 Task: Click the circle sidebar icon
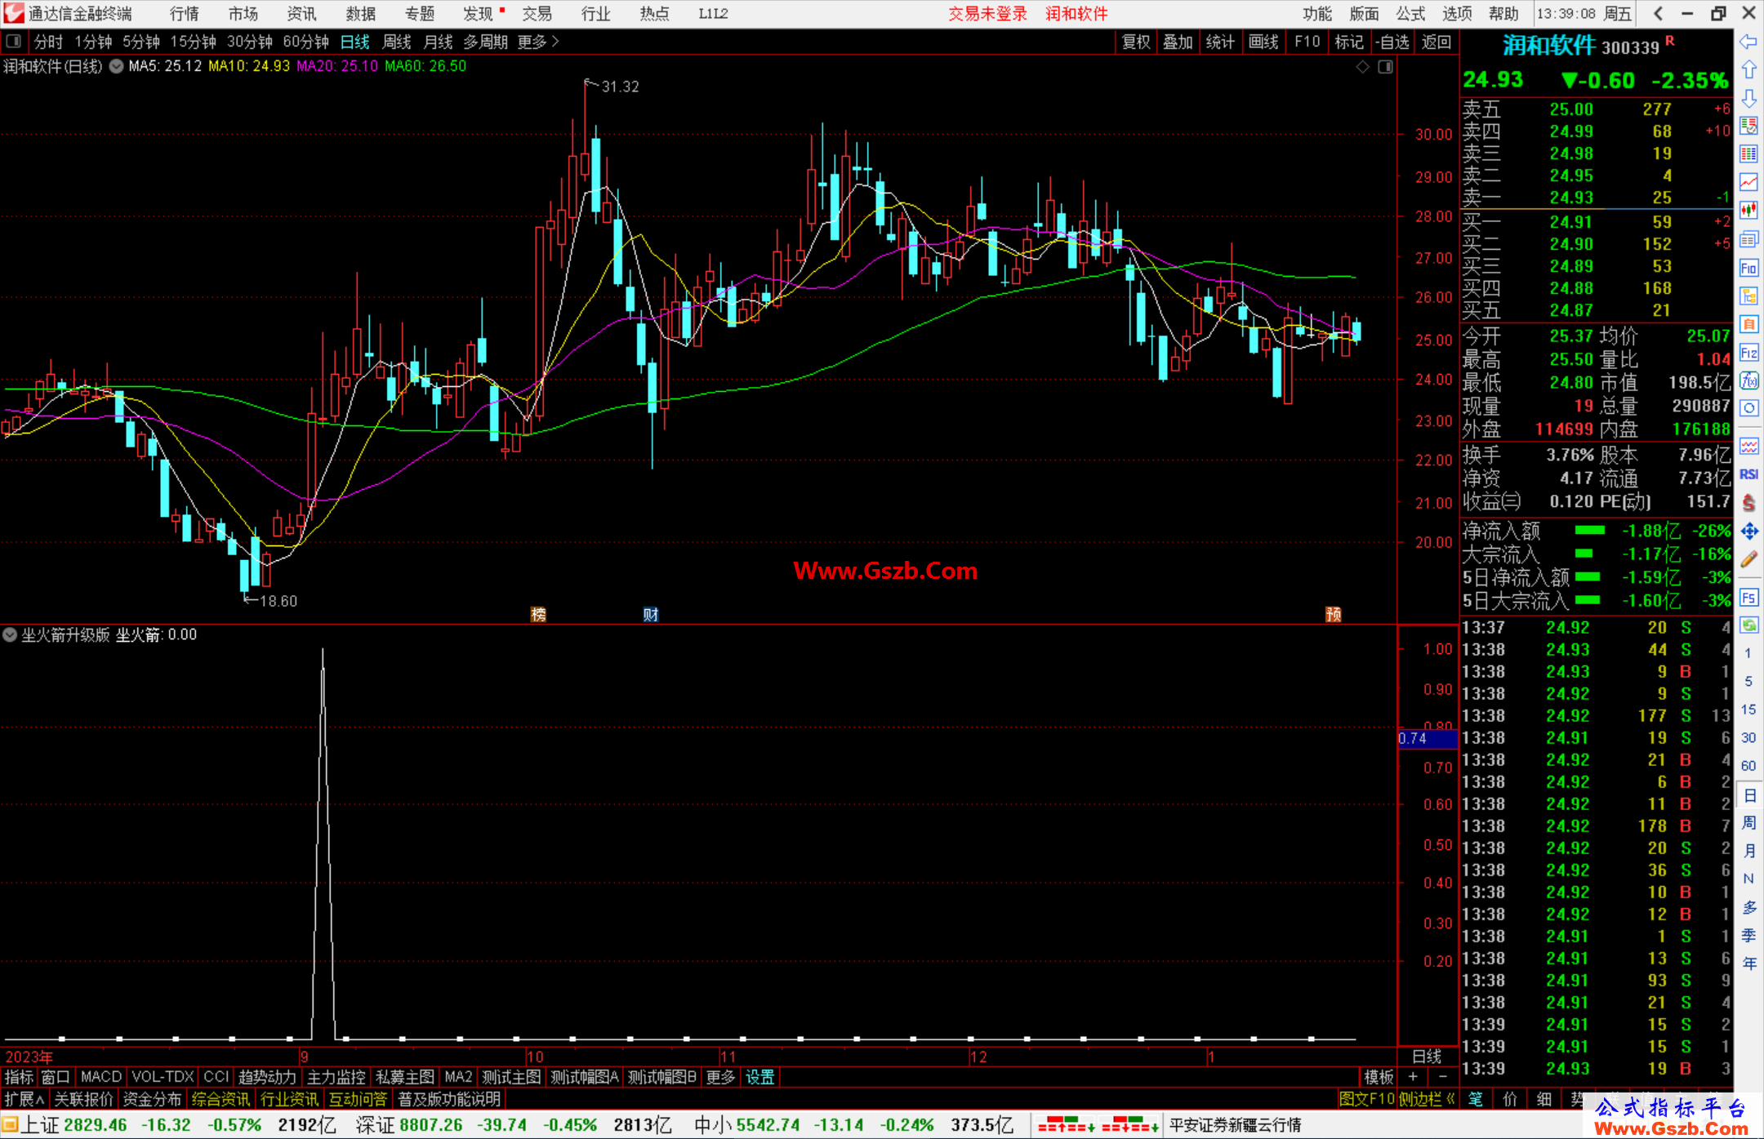1748,408
